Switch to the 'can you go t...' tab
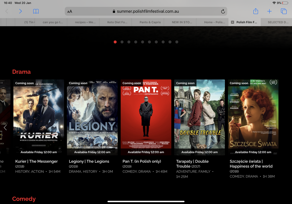 click(51, 22)
